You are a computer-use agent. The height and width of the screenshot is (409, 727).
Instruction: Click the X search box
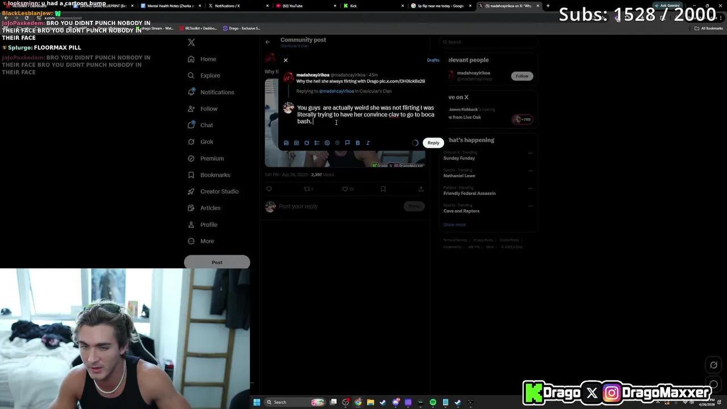click(488, 42)
